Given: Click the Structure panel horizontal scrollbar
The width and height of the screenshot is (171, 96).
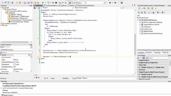Looking at the screenshot, I should pos(15,42).
